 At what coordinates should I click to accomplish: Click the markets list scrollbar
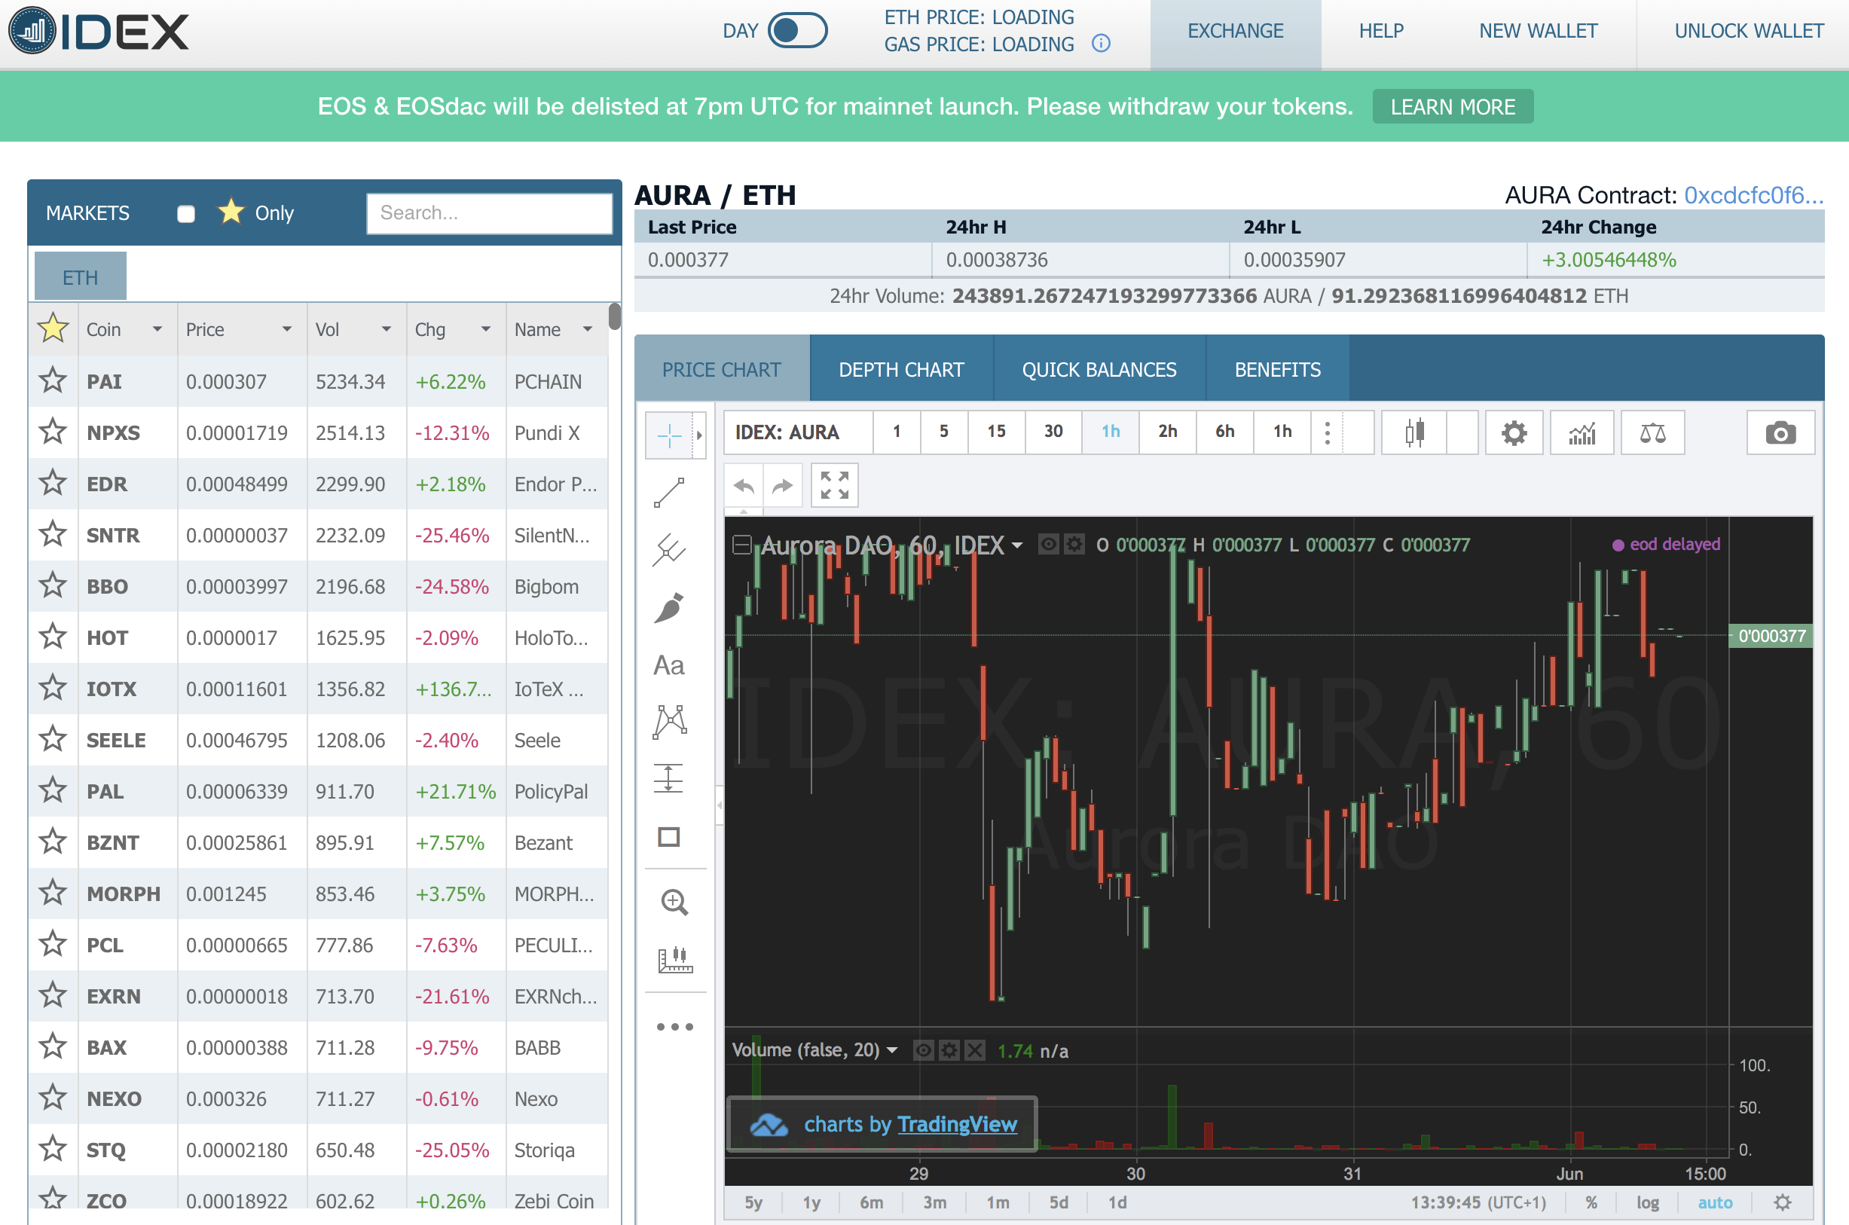[x=614, y=316]
